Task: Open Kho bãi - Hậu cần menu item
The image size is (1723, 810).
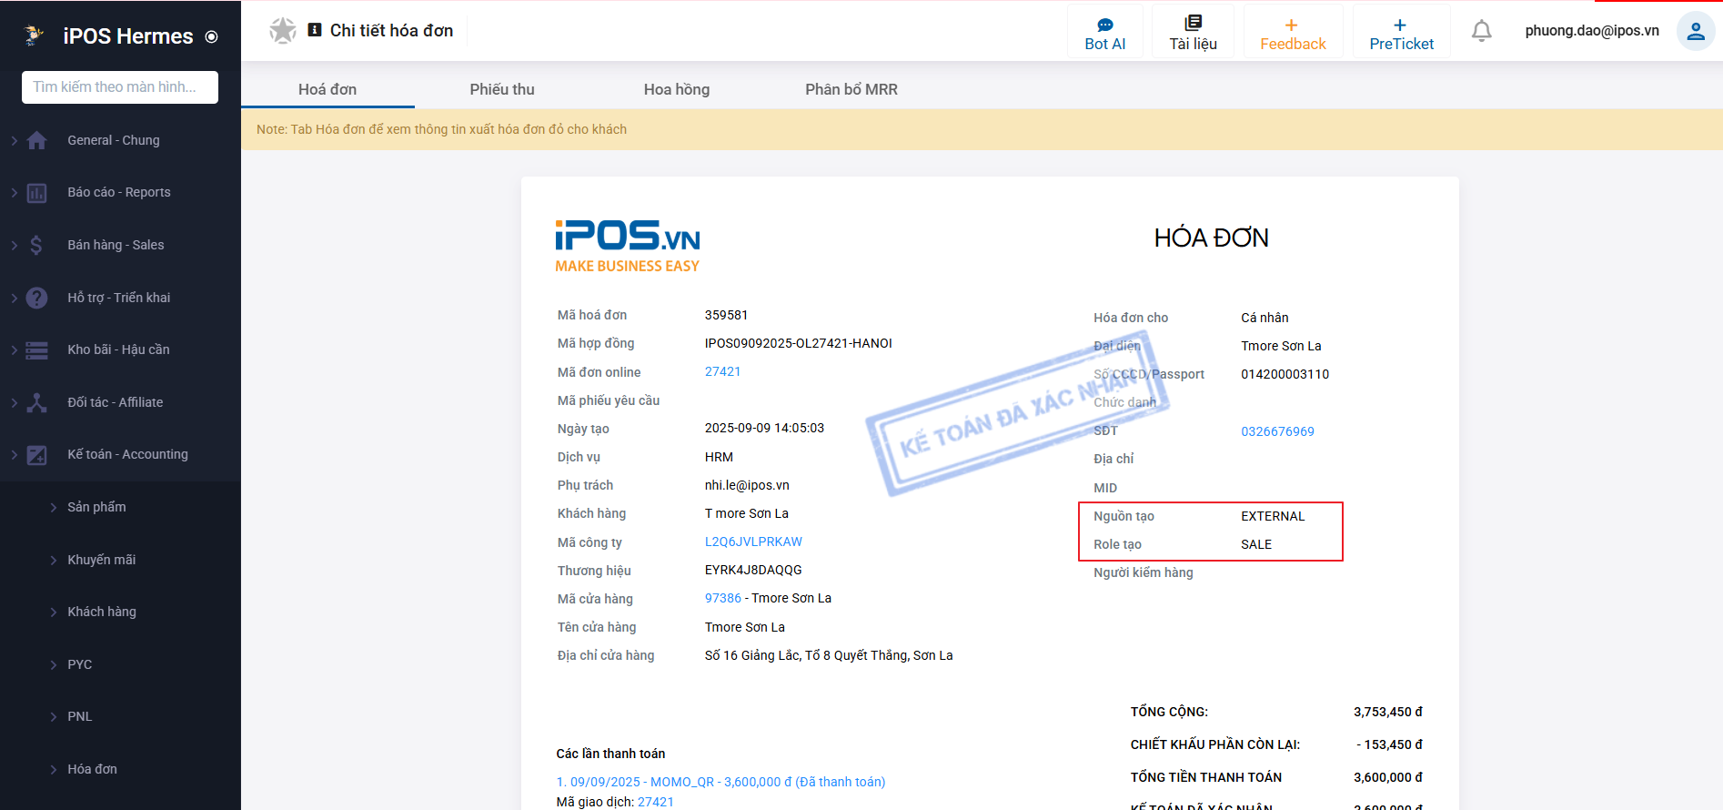Action: [120, 350]
